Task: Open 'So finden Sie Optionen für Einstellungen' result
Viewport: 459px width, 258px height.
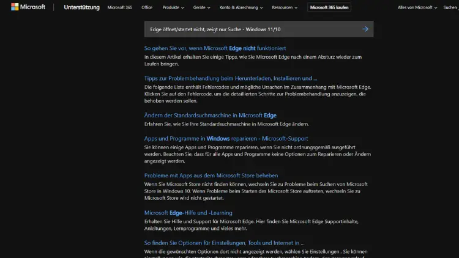Action: tap(224, 243)
